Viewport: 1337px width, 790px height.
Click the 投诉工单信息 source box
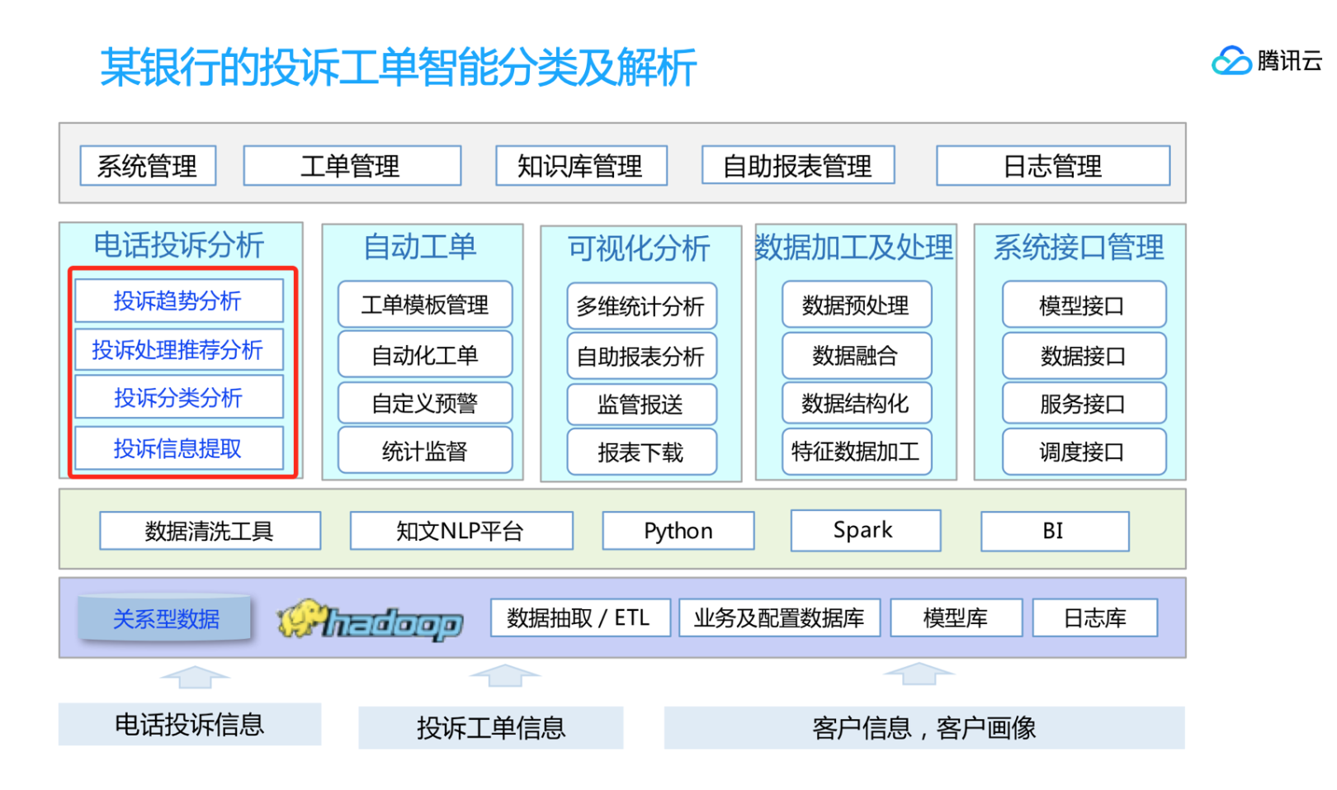[x=491, y=727]
